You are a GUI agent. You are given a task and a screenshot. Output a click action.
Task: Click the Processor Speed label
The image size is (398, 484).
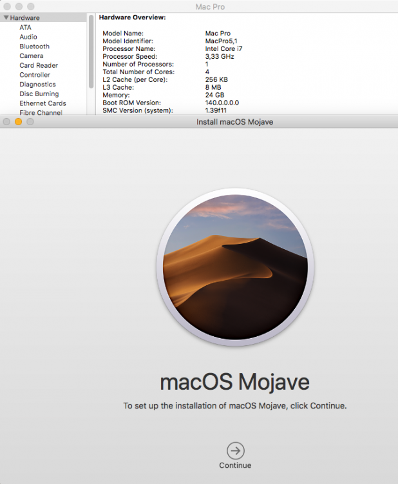click(x=129, y=57)
